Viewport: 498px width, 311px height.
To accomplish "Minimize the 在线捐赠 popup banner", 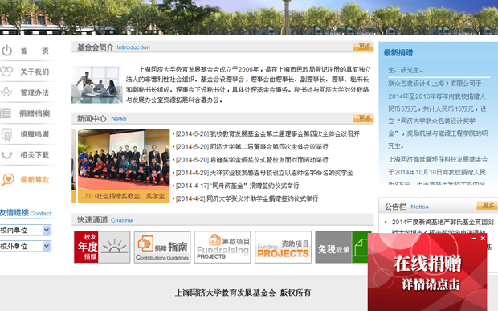I will click(x=474, y=238).
